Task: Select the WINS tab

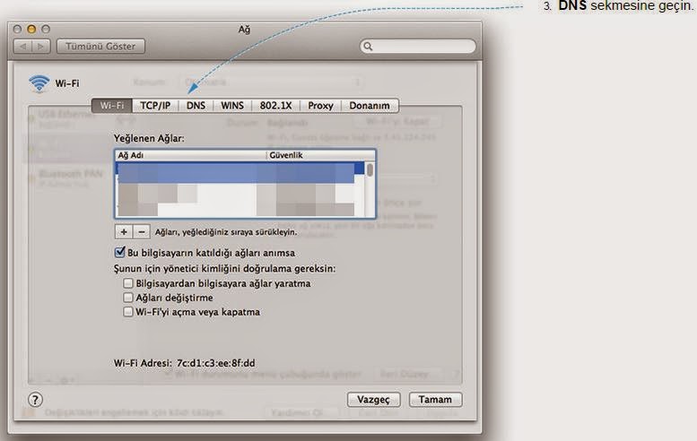Action: click(x=232, y=106)
